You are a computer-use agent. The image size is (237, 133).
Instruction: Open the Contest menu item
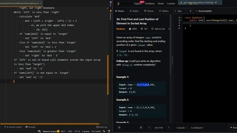(x=171, y=3)
